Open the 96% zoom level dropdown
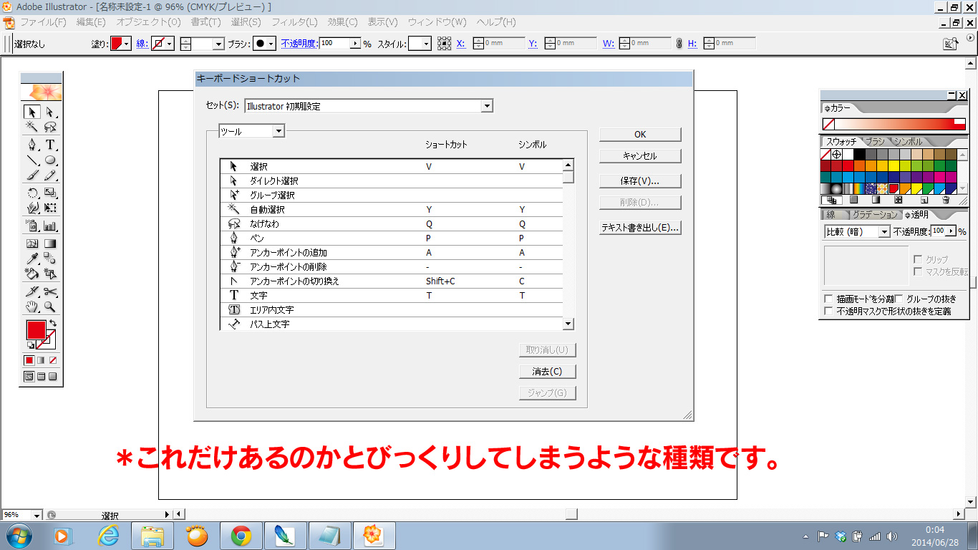Viewport: 978px width, 550px height. coord(36,514)
